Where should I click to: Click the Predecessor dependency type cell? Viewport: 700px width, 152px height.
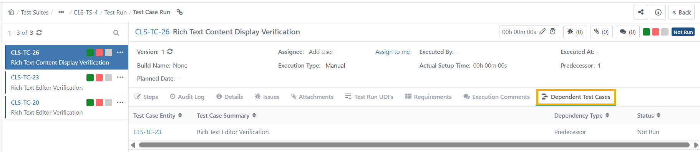point(570,132)
